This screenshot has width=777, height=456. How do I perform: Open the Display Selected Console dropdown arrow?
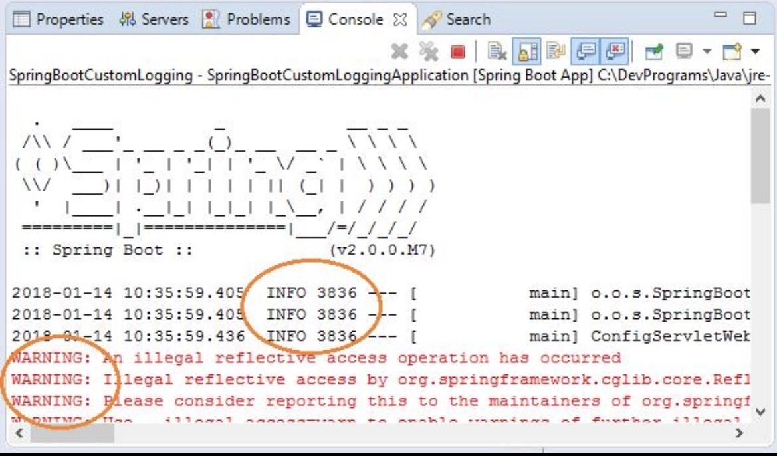tap(707, 51)
